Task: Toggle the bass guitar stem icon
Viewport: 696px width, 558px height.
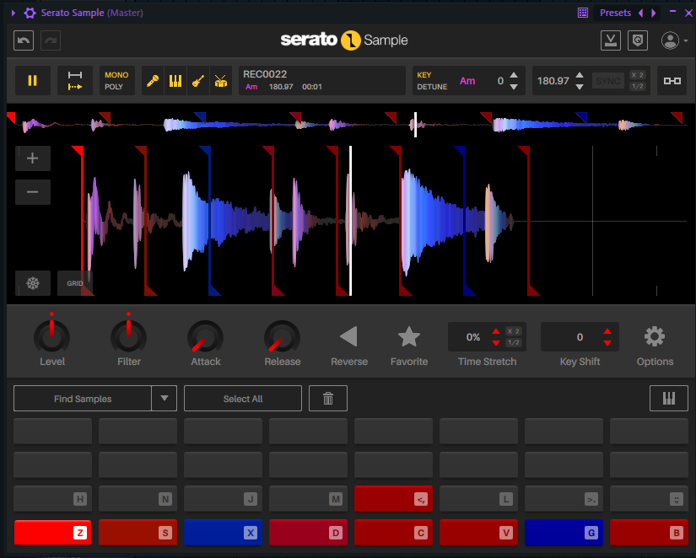Action: 198,81
